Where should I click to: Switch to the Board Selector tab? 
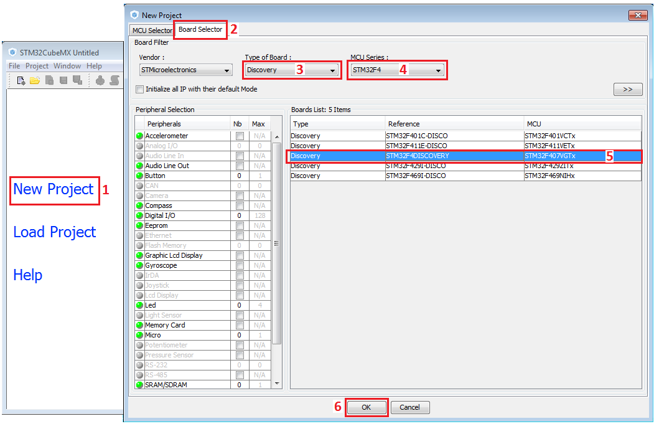coord(200,29)
